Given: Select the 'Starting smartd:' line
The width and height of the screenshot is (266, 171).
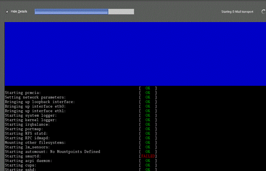Looking at the screenshot, I should point(23,156).
